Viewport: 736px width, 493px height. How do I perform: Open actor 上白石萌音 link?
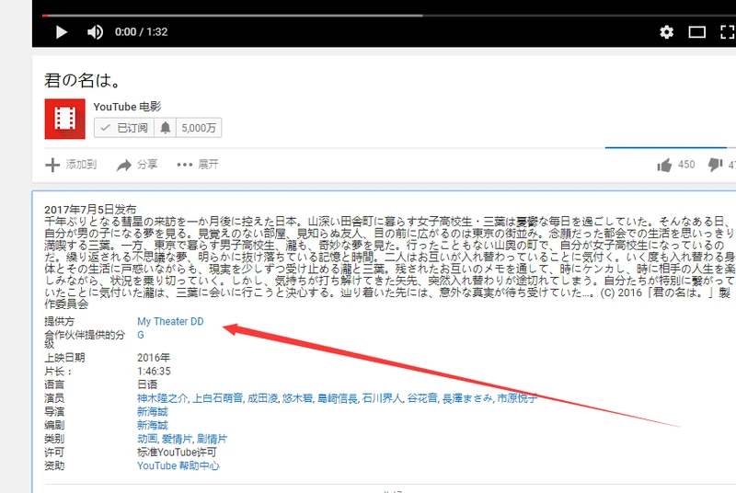coord(217,398)
